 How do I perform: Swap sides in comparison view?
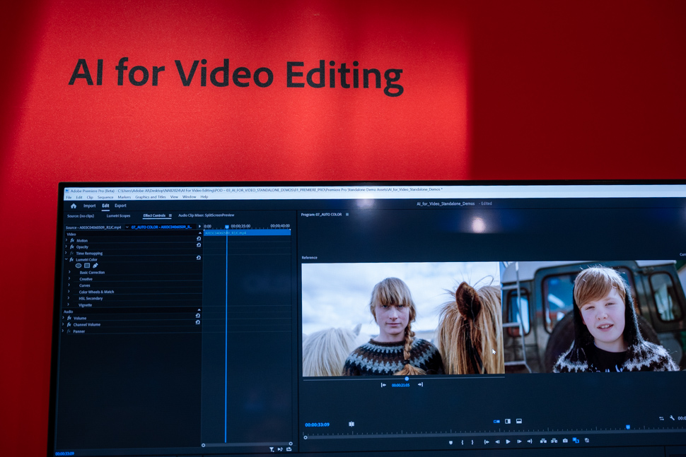(x=661, y=419)
